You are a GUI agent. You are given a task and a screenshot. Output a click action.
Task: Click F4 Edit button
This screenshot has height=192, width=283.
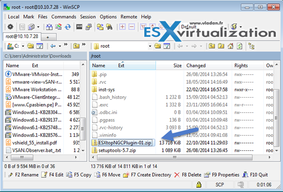tap(52, 175)
